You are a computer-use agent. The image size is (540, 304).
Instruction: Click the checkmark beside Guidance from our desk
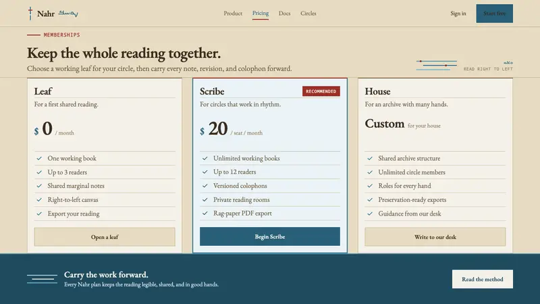[x=370, y=213]
